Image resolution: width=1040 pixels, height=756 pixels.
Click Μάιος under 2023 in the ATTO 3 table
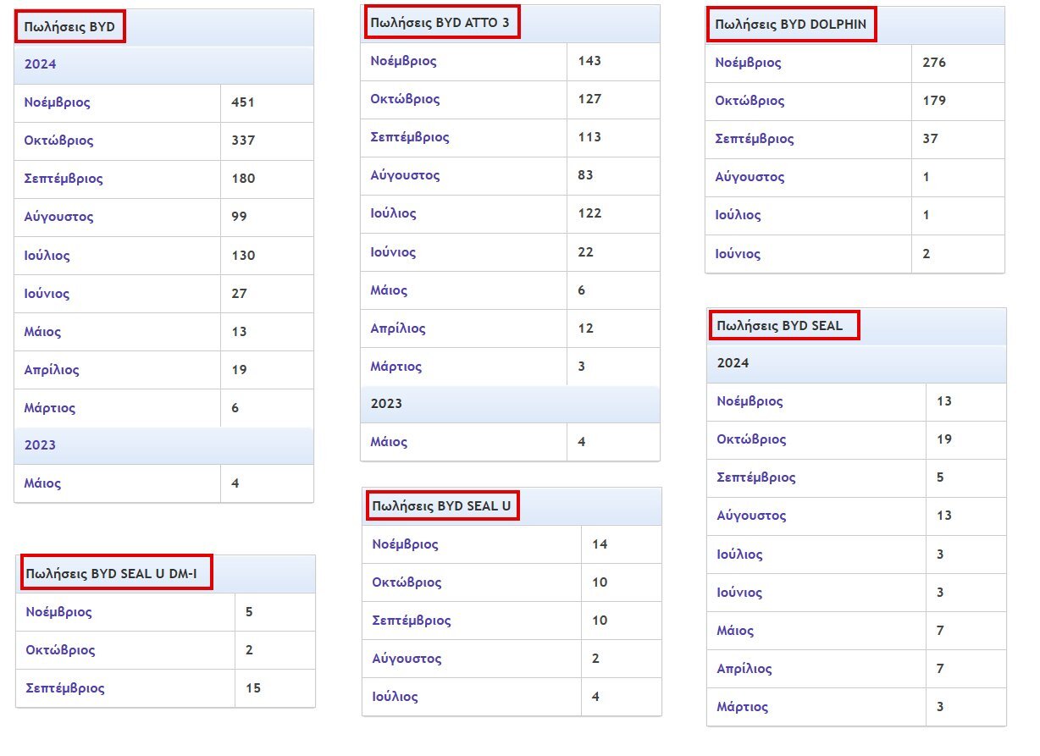[x=389, y=442]
